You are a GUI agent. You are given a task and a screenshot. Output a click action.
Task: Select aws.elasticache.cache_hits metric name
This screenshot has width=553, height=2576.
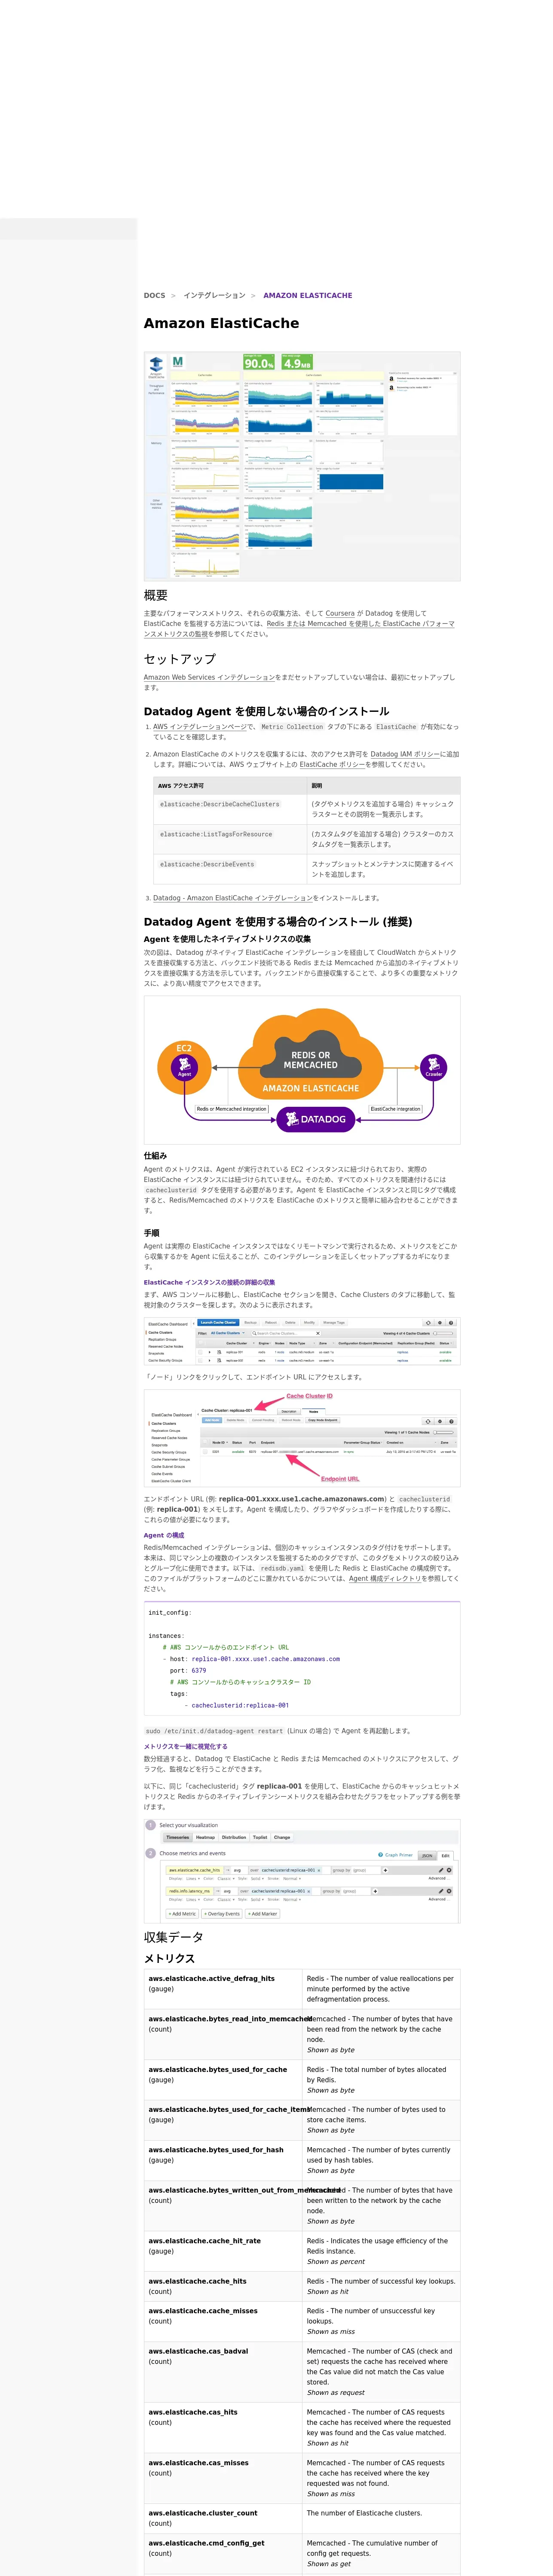198,2281
